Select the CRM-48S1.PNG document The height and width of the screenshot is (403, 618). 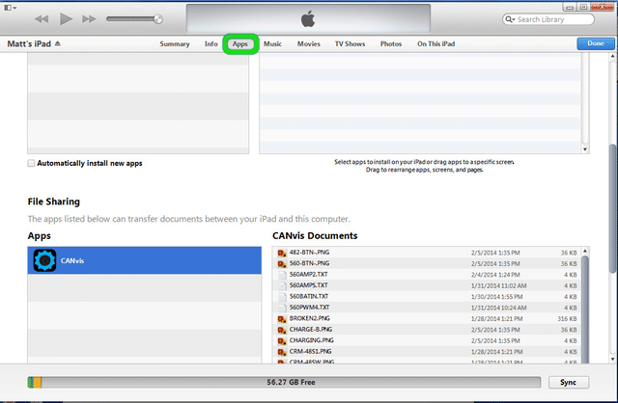click(428, 352)
